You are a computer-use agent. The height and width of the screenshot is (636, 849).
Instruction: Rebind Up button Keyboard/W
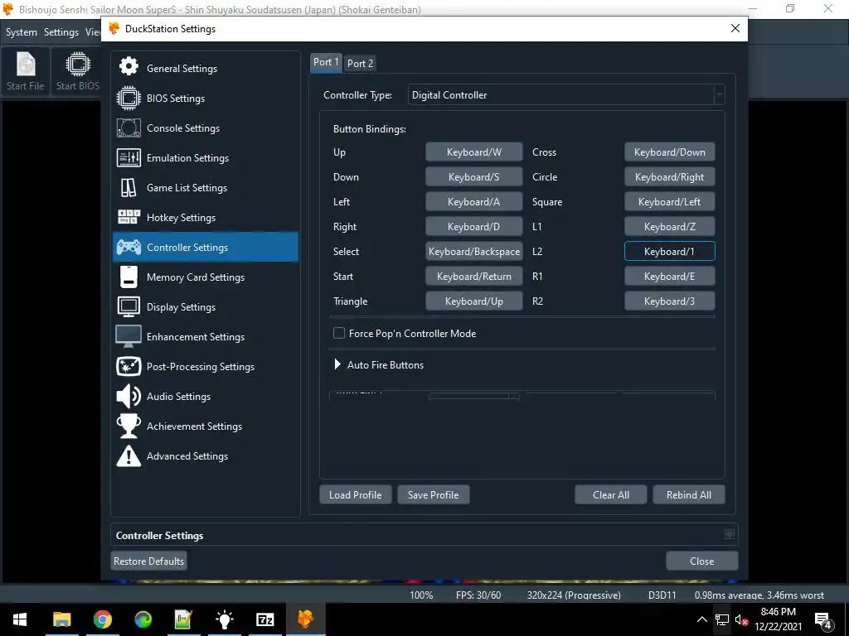point(473,152)
